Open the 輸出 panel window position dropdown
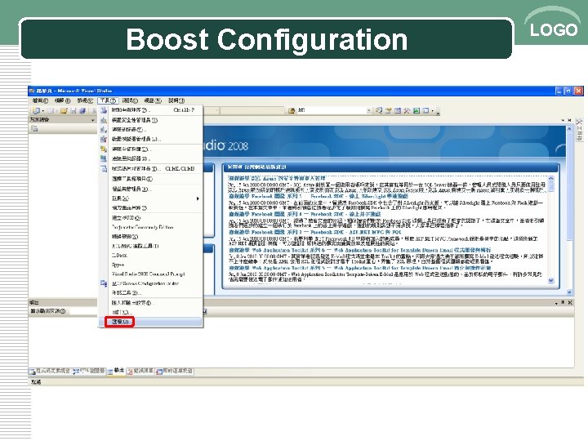The image size is (588, 441). (x=556, y=303)
